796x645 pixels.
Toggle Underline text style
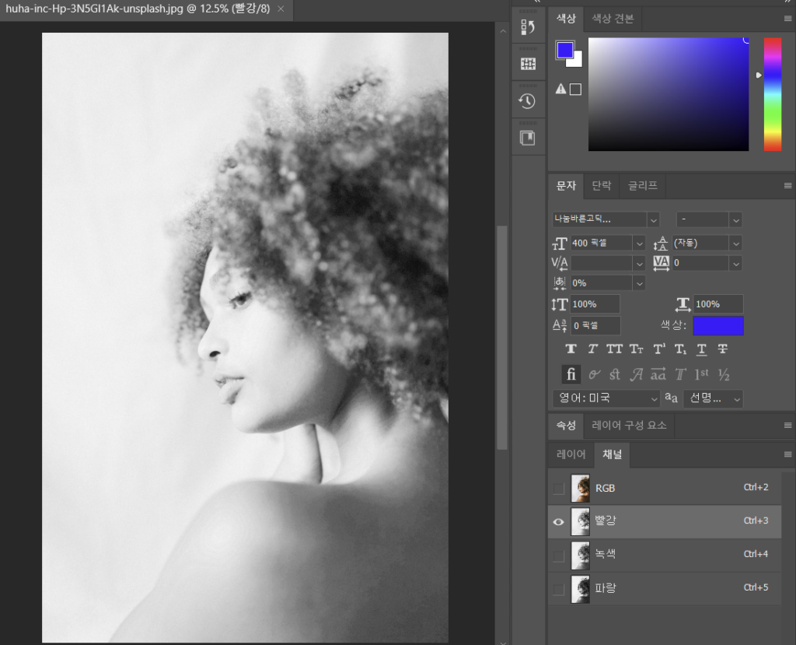(701, 349)
